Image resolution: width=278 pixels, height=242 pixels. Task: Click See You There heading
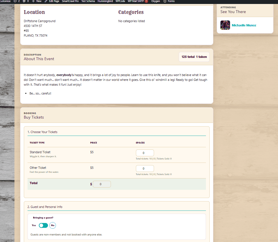pyautogui.click(x=233, y=12)
